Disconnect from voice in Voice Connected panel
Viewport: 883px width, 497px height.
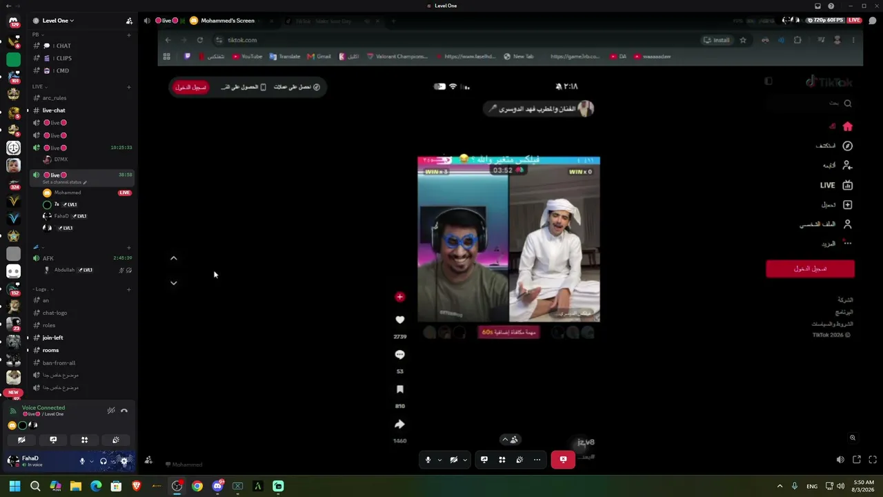pyautogui.click(x=124, y=411)
